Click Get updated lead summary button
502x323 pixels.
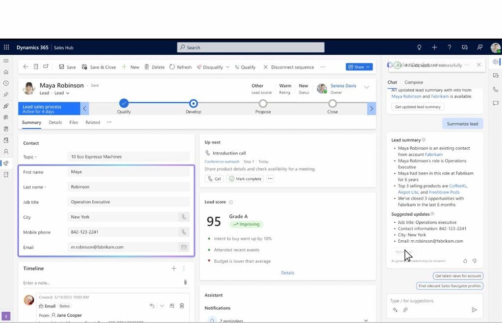(418, 107)
